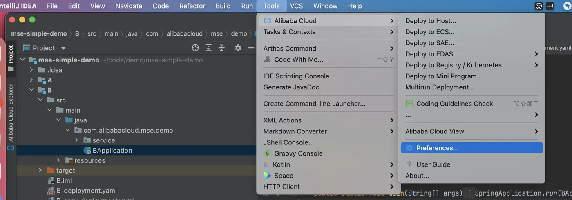This screenshot has width=572, height=200.
Task: Click the Project view dropdown arrow
Action: click(63, 48)
